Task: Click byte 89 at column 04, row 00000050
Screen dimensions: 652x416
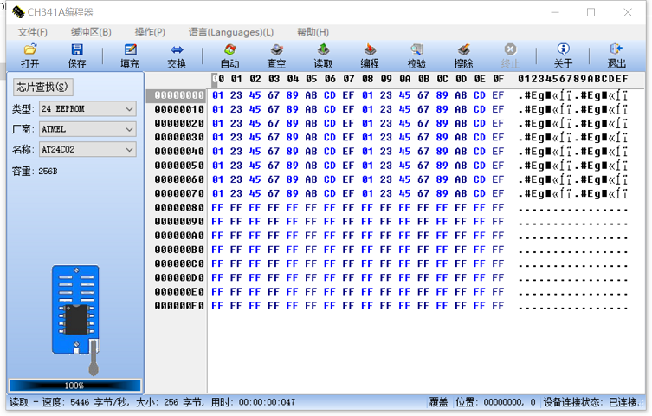Action: click(x=293, y=166)
